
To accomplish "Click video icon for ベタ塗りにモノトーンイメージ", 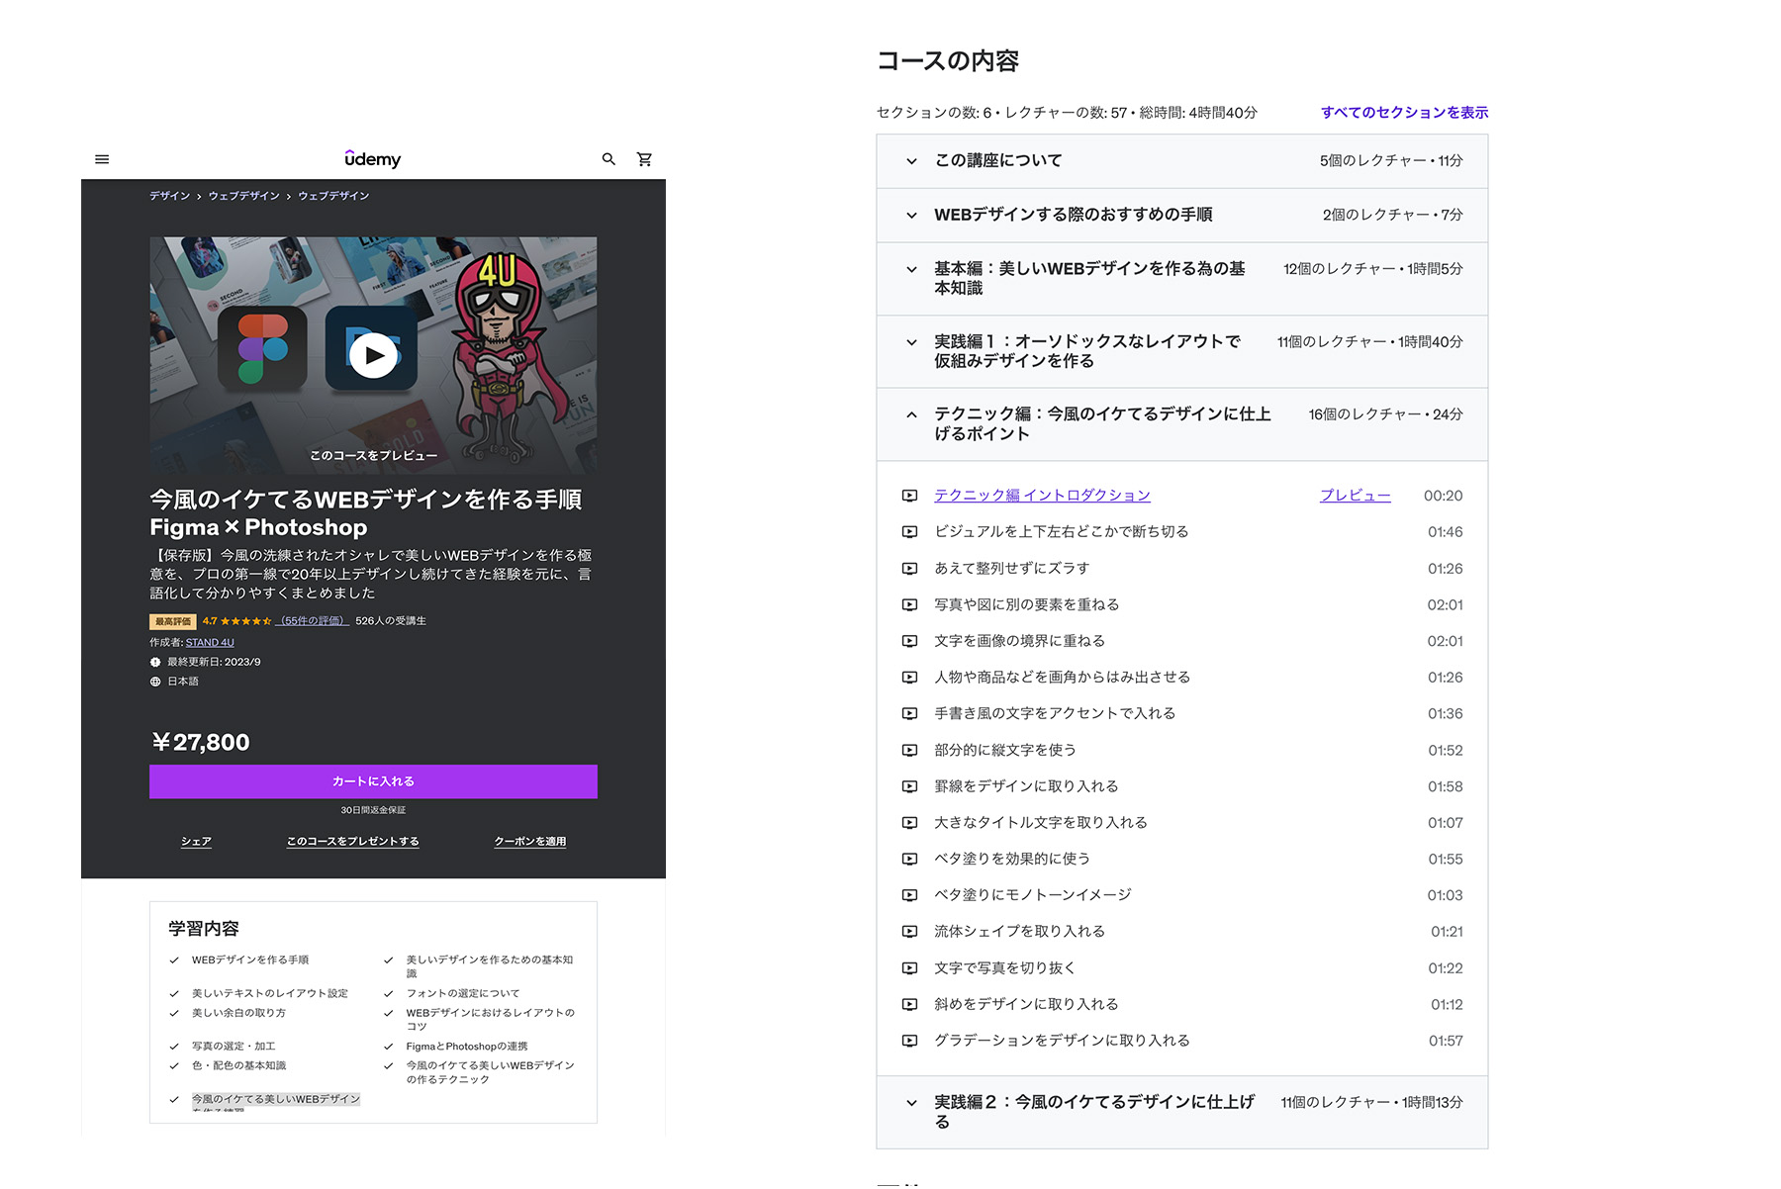I will pyautogui.click(x=909, y=895).
